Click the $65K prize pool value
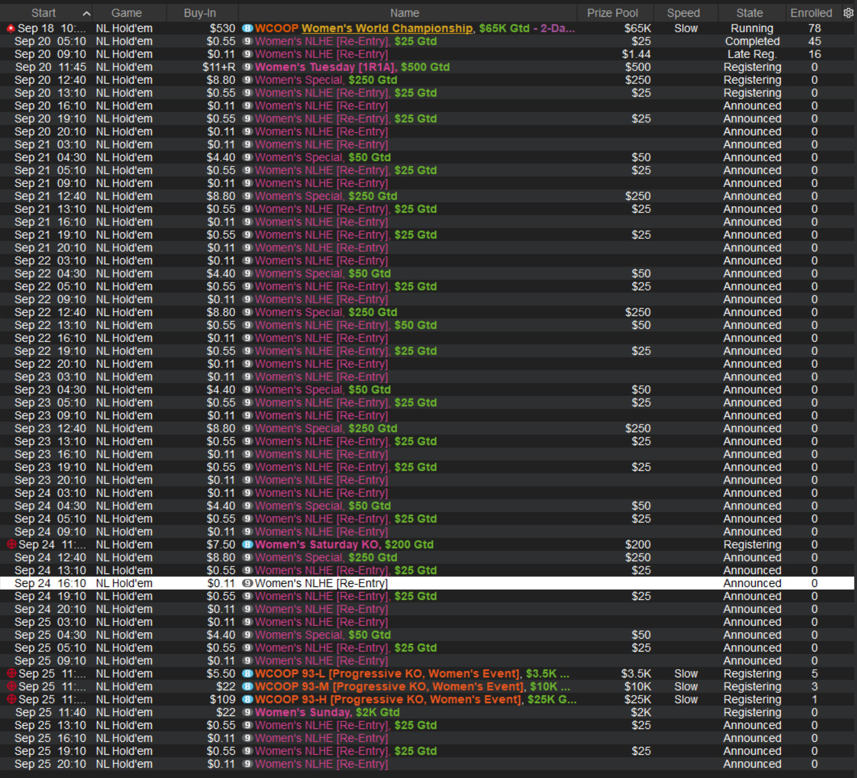This screenshot has width=857, height=778. pyautogui.click(x=638, y=28)
